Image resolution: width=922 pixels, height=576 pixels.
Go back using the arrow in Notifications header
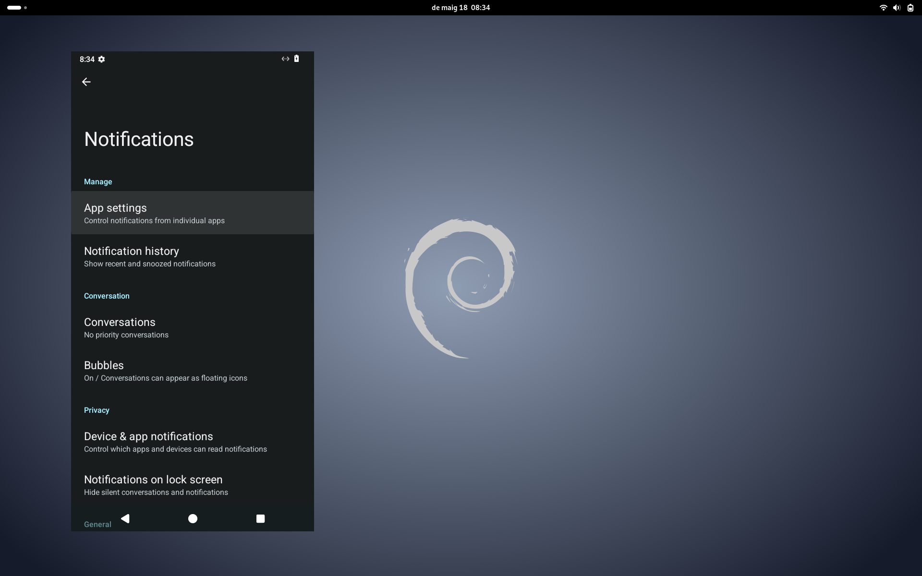pyautogui.click(x=86, y=82)
